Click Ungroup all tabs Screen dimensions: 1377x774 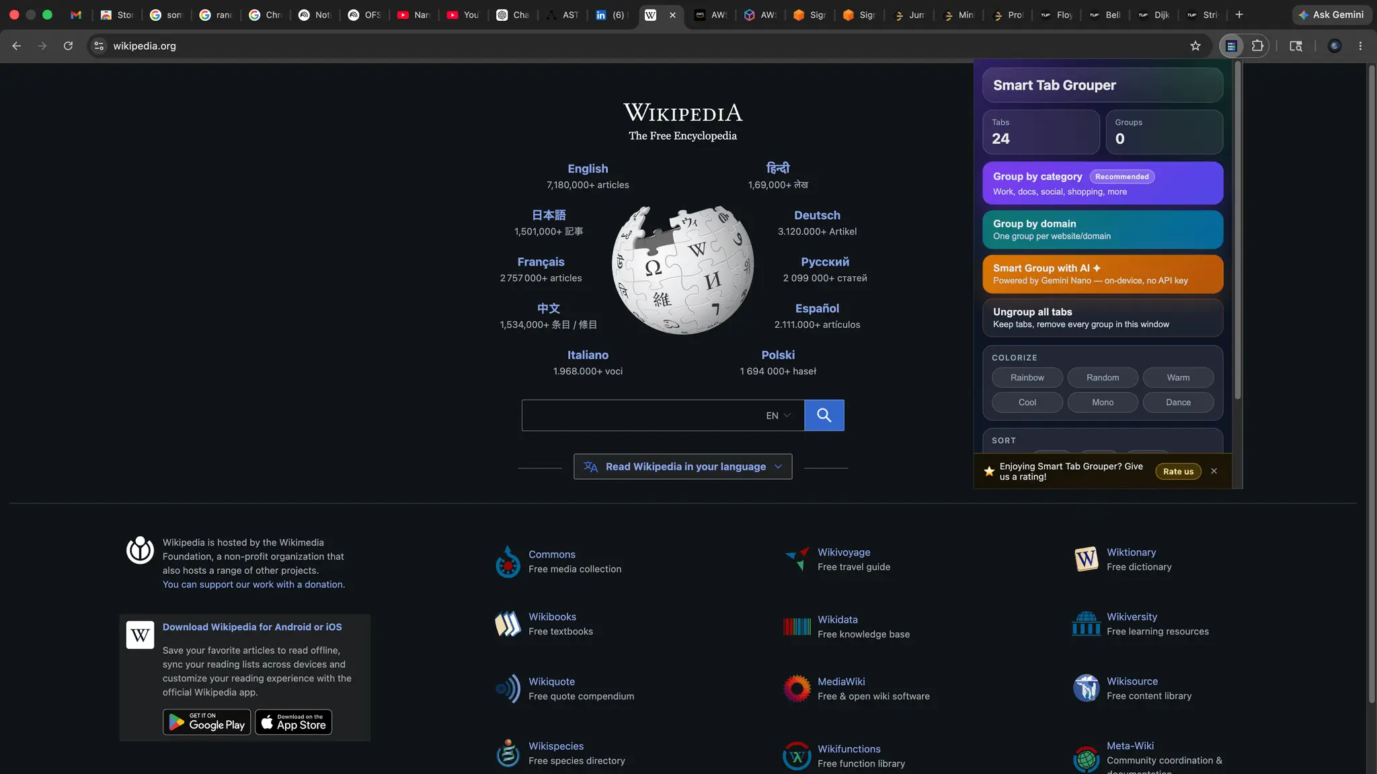[1103, 317]
